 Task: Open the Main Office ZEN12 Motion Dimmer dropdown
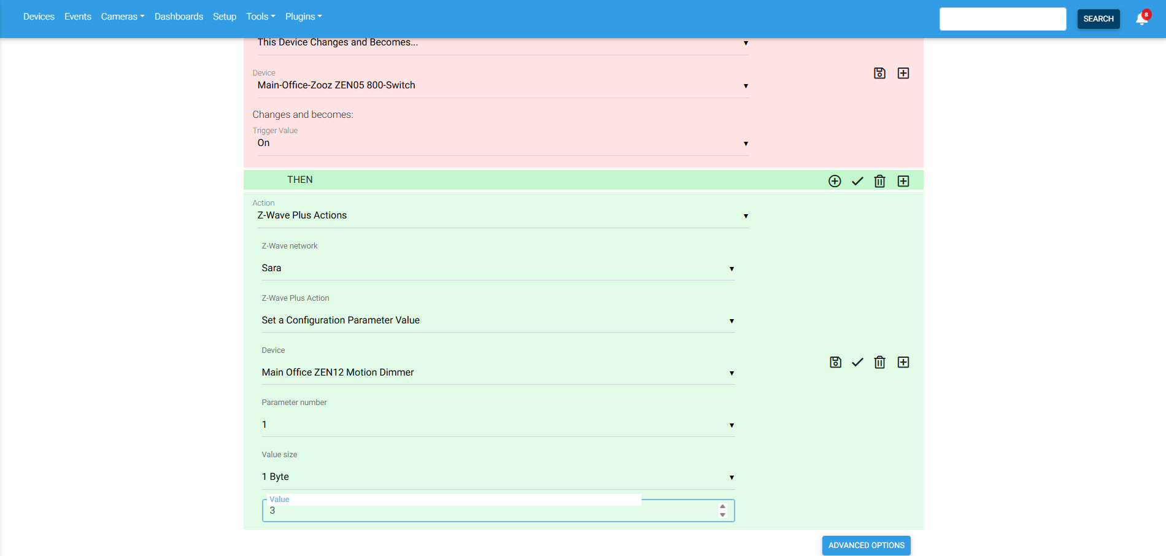pyautogui.click(x=498, y=373)
